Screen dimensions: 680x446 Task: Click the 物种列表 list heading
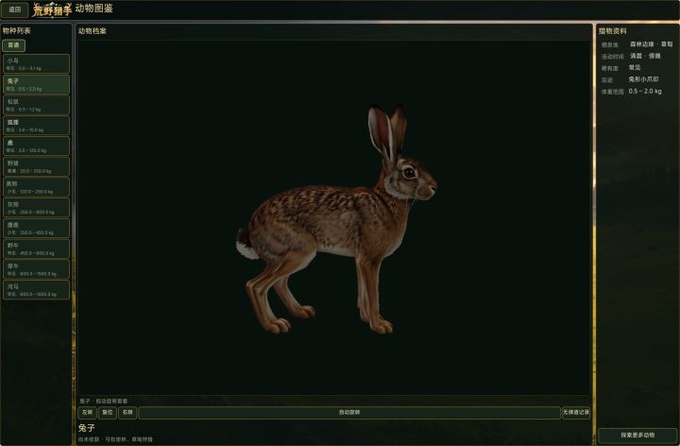coord(16,30)
